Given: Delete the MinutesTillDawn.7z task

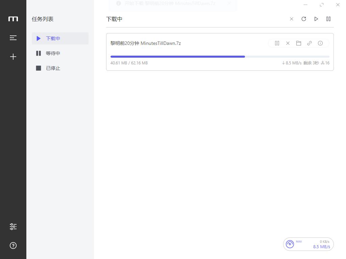Looking at the screenshot, I should pyautogui.click(x=288, y=43).
